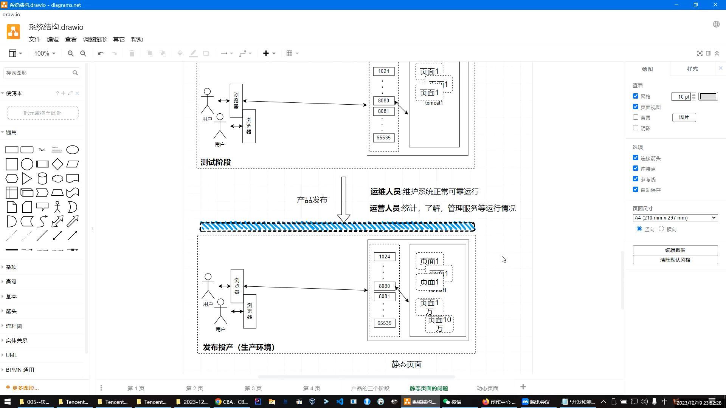Toggle the 参考线 guides checkbox
Viewport: 726px width, 408px height.
(635, 179)
